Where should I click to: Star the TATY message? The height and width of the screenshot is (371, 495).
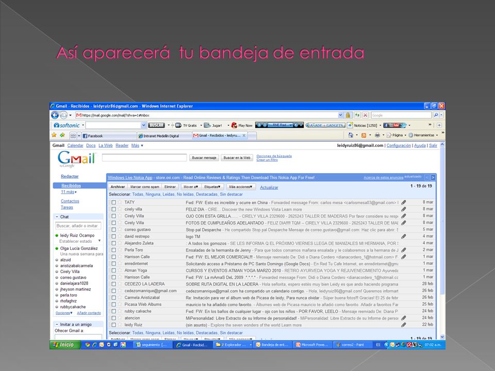click(x=120, y=202)
